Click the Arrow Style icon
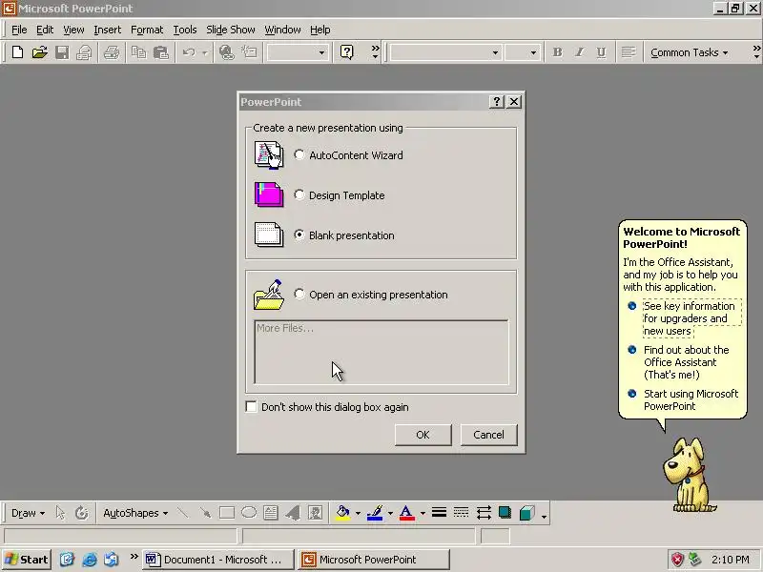 coord(484,513)
